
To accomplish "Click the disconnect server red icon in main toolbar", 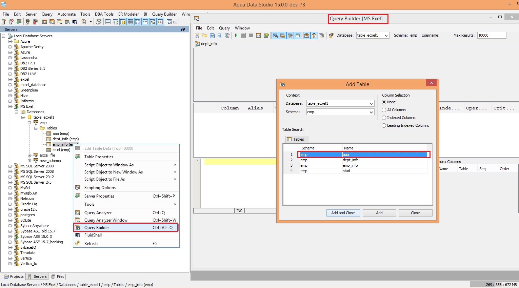I will click(36, 22).
